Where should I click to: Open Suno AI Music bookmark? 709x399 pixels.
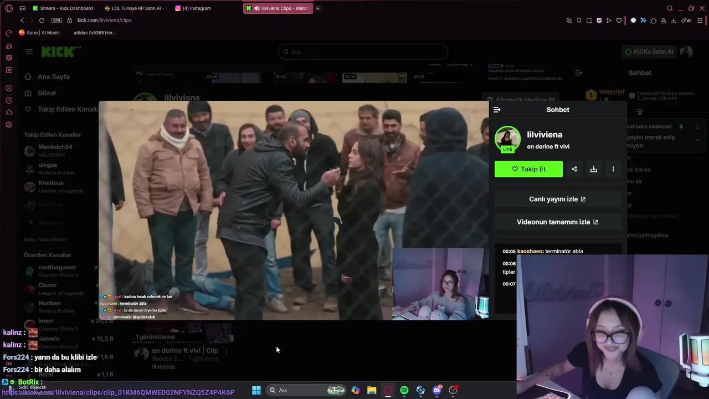[x=39, y=33]
